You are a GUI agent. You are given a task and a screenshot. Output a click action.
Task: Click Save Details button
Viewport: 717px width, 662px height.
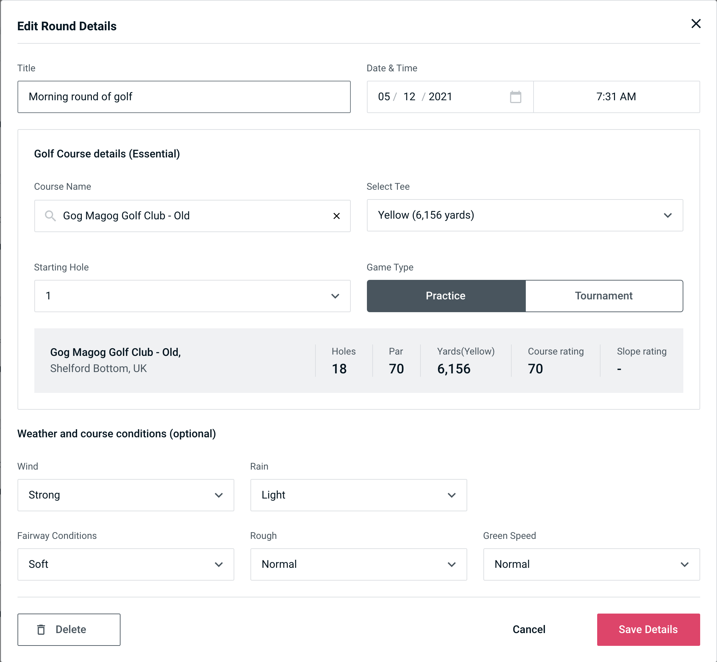click(x=648, y=629)
